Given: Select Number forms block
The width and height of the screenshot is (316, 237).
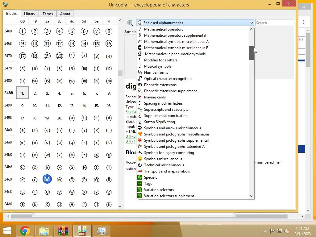Looking at the screenshot, I should (193, 73).
